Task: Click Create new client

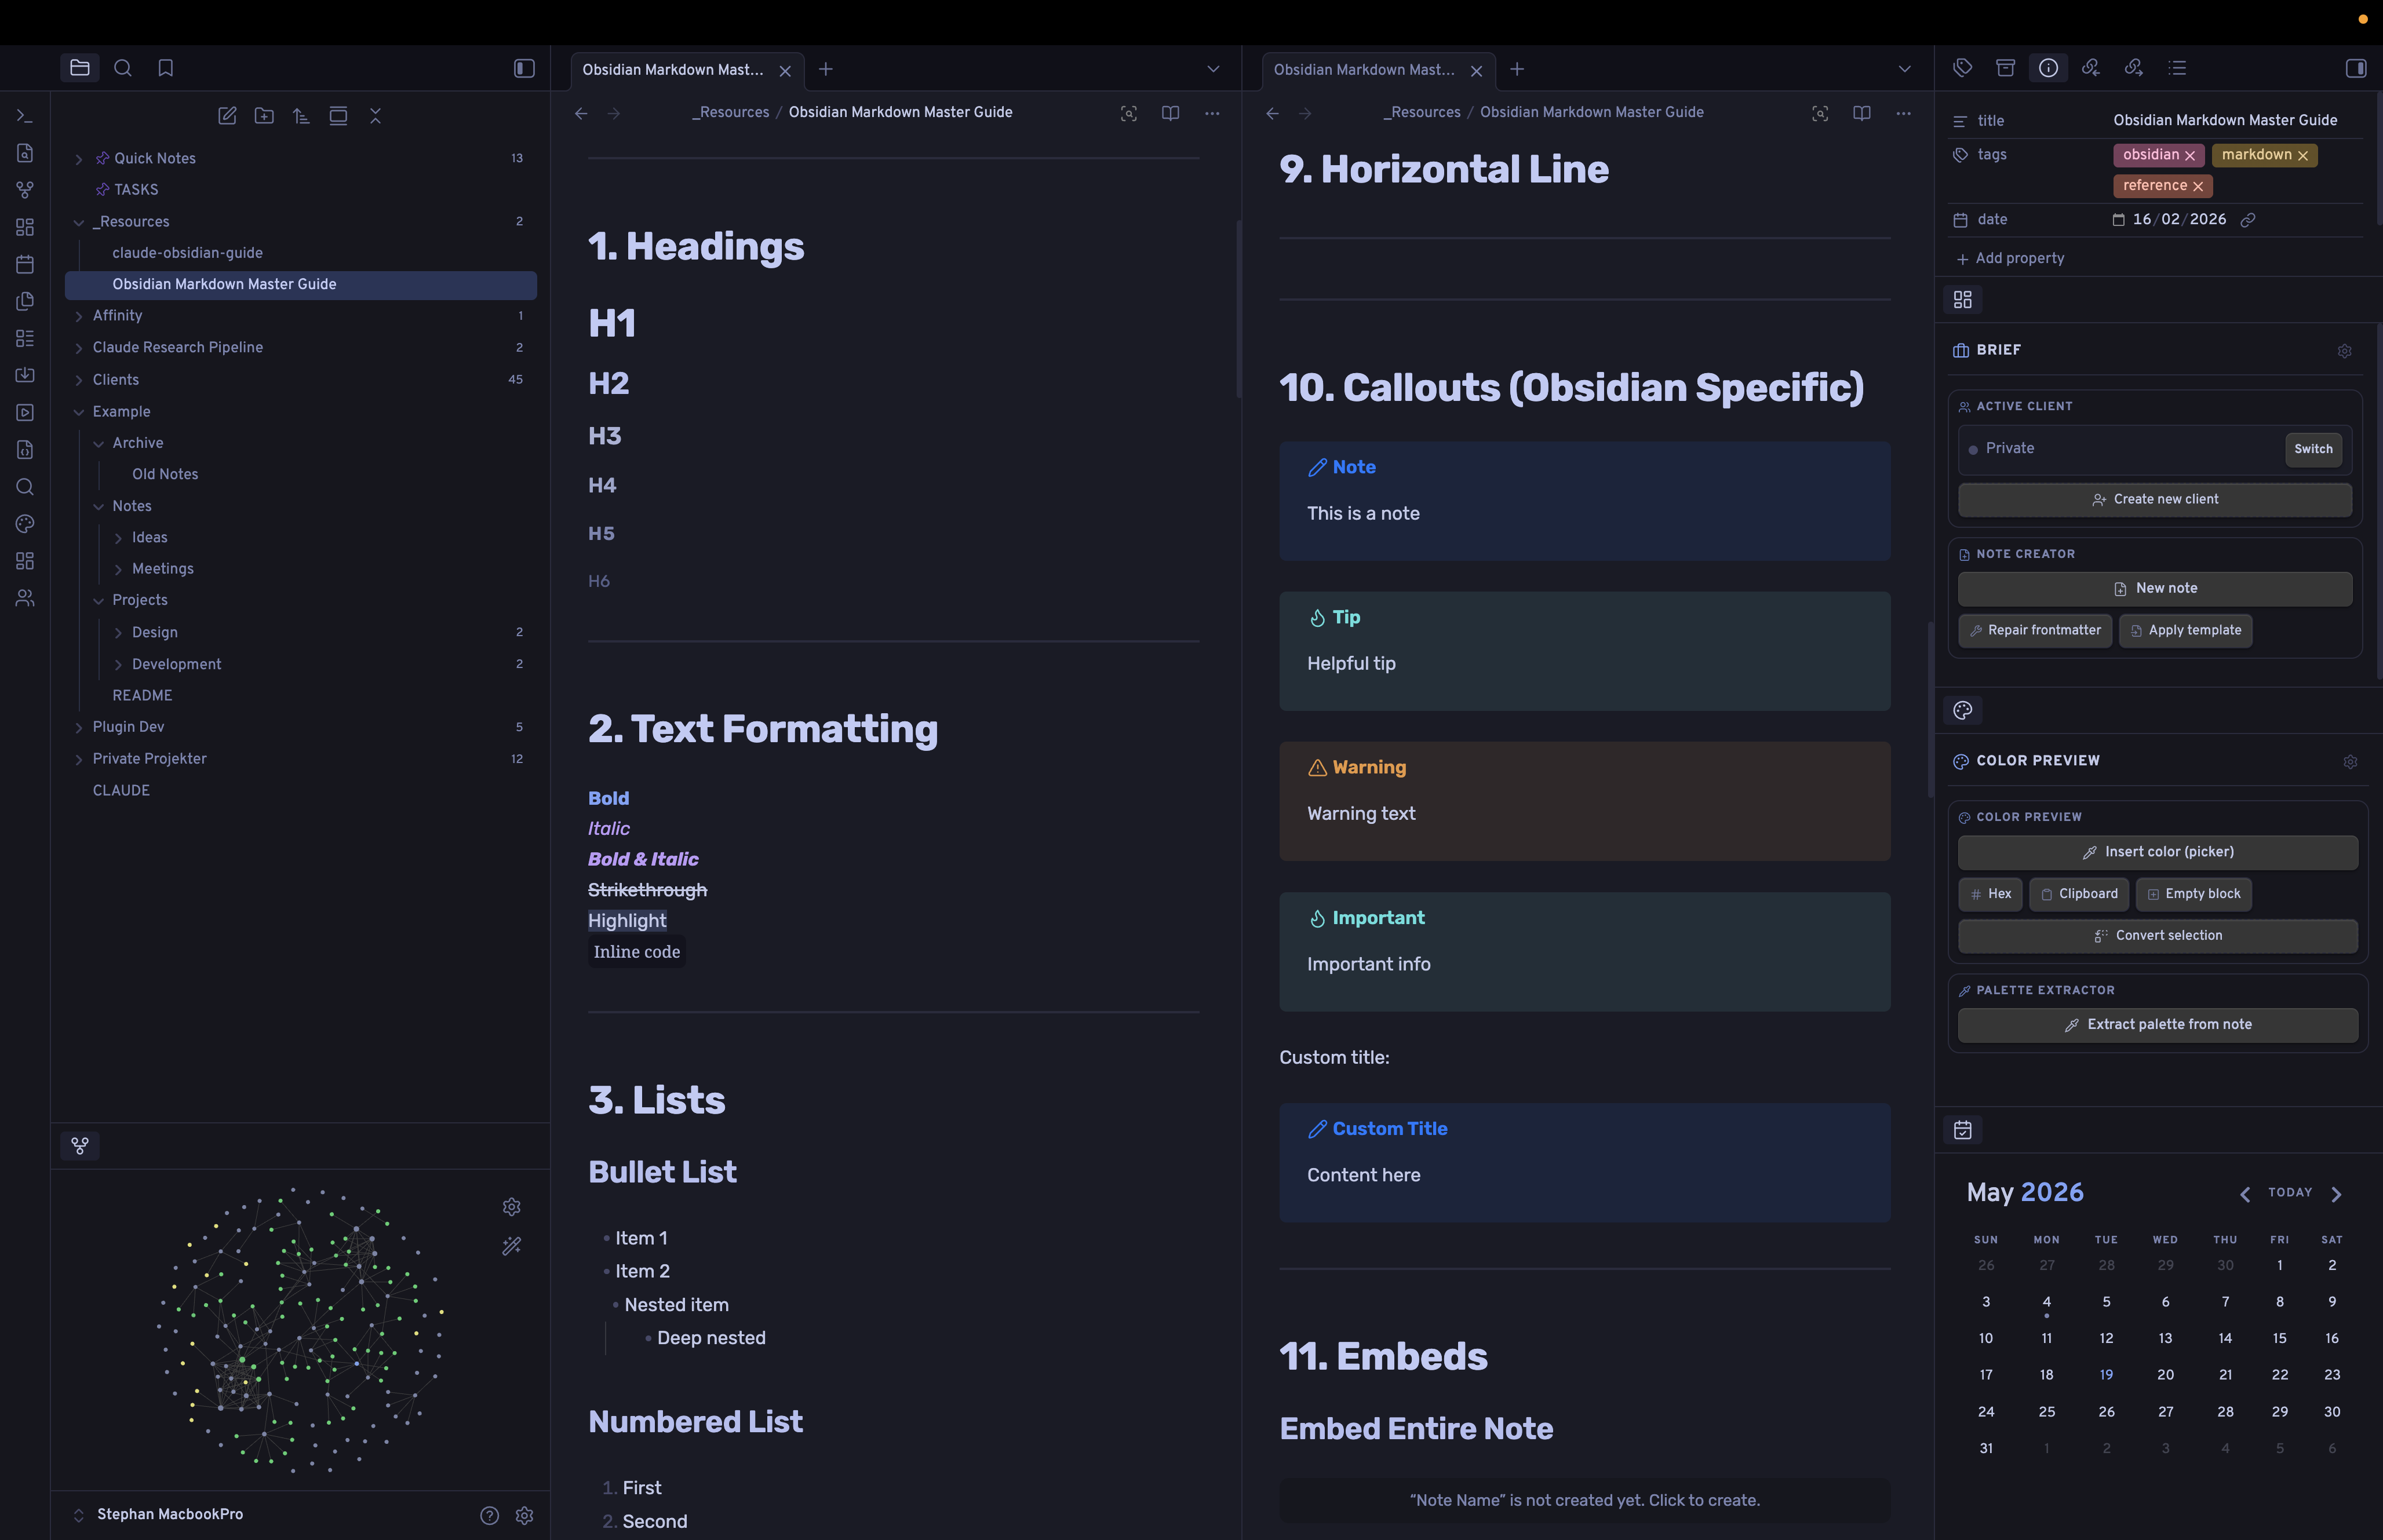Action: (x=2155, y=500)
